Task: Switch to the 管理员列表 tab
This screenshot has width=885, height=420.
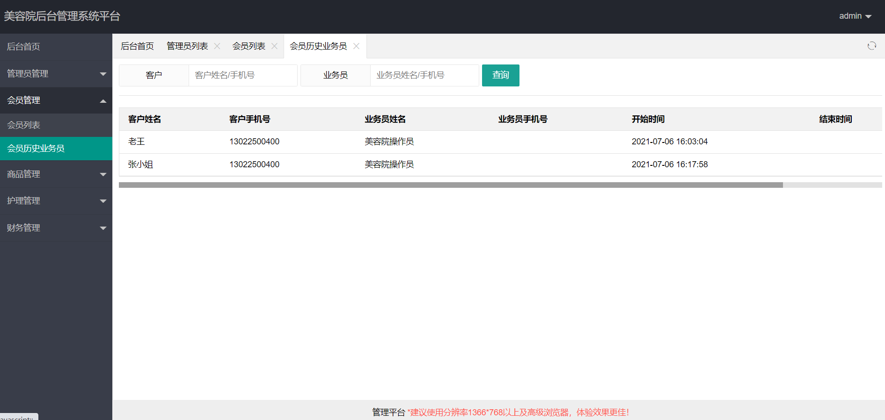Action: (187, 46)
